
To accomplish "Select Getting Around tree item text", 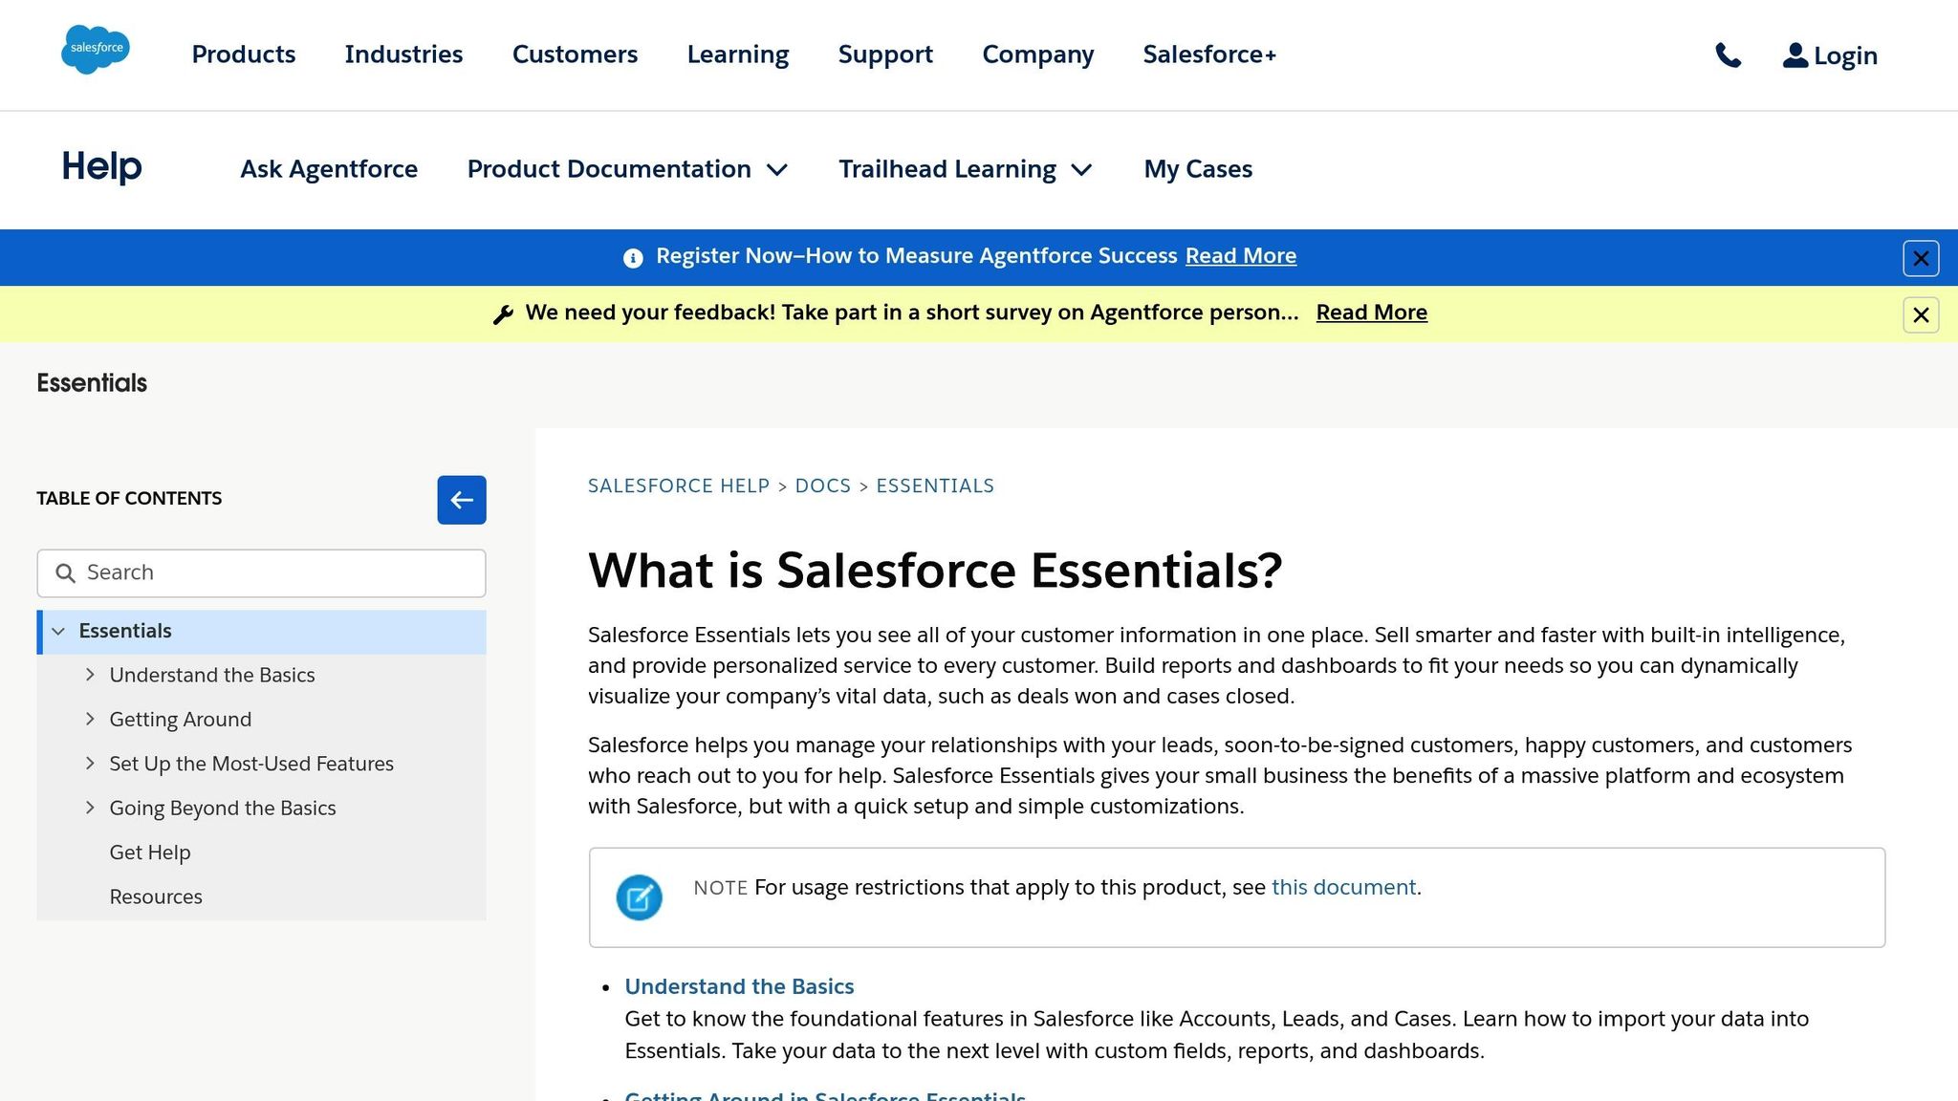I will [181, 720].
